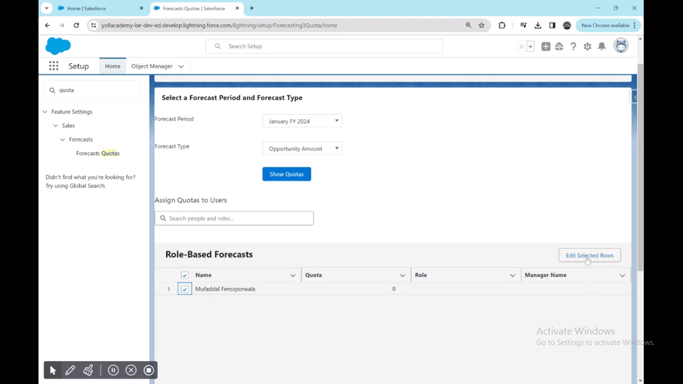Click the quick find box containing quota
This screenshot has height=384, width=683.
[93, 90]
